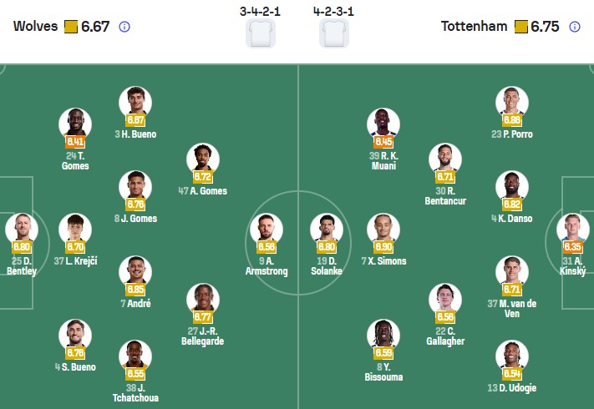Click T. Gomes' 6.41 rating badge

click(75, 142)
